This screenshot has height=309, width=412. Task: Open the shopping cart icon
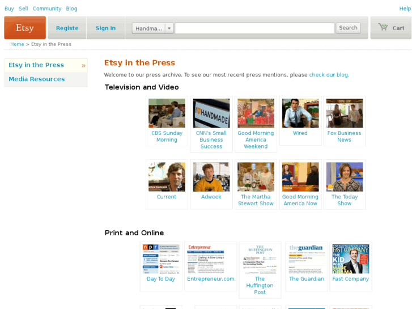coord(383,27)
